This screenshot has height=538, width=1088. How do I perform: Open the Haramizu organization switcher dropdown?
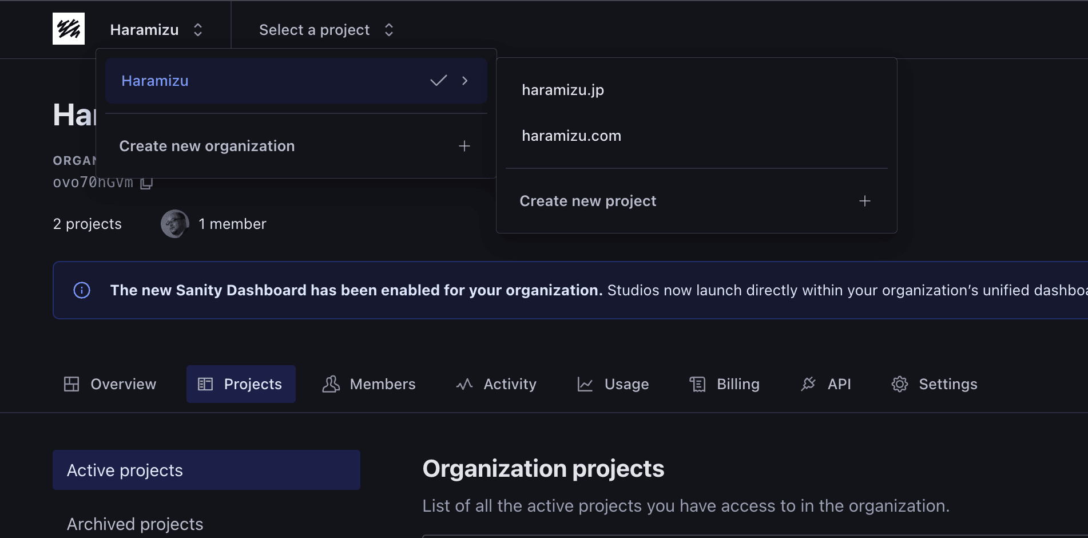click(156, 30)
